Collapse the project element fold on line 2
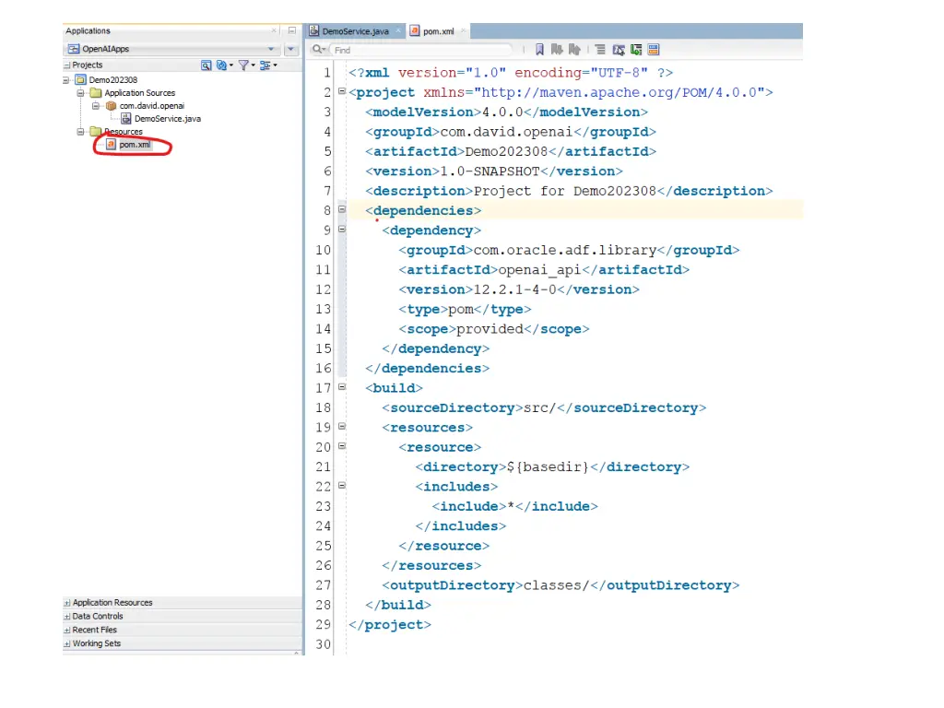The width and height of the screenshot is (944, 708). tap(341, 92)
